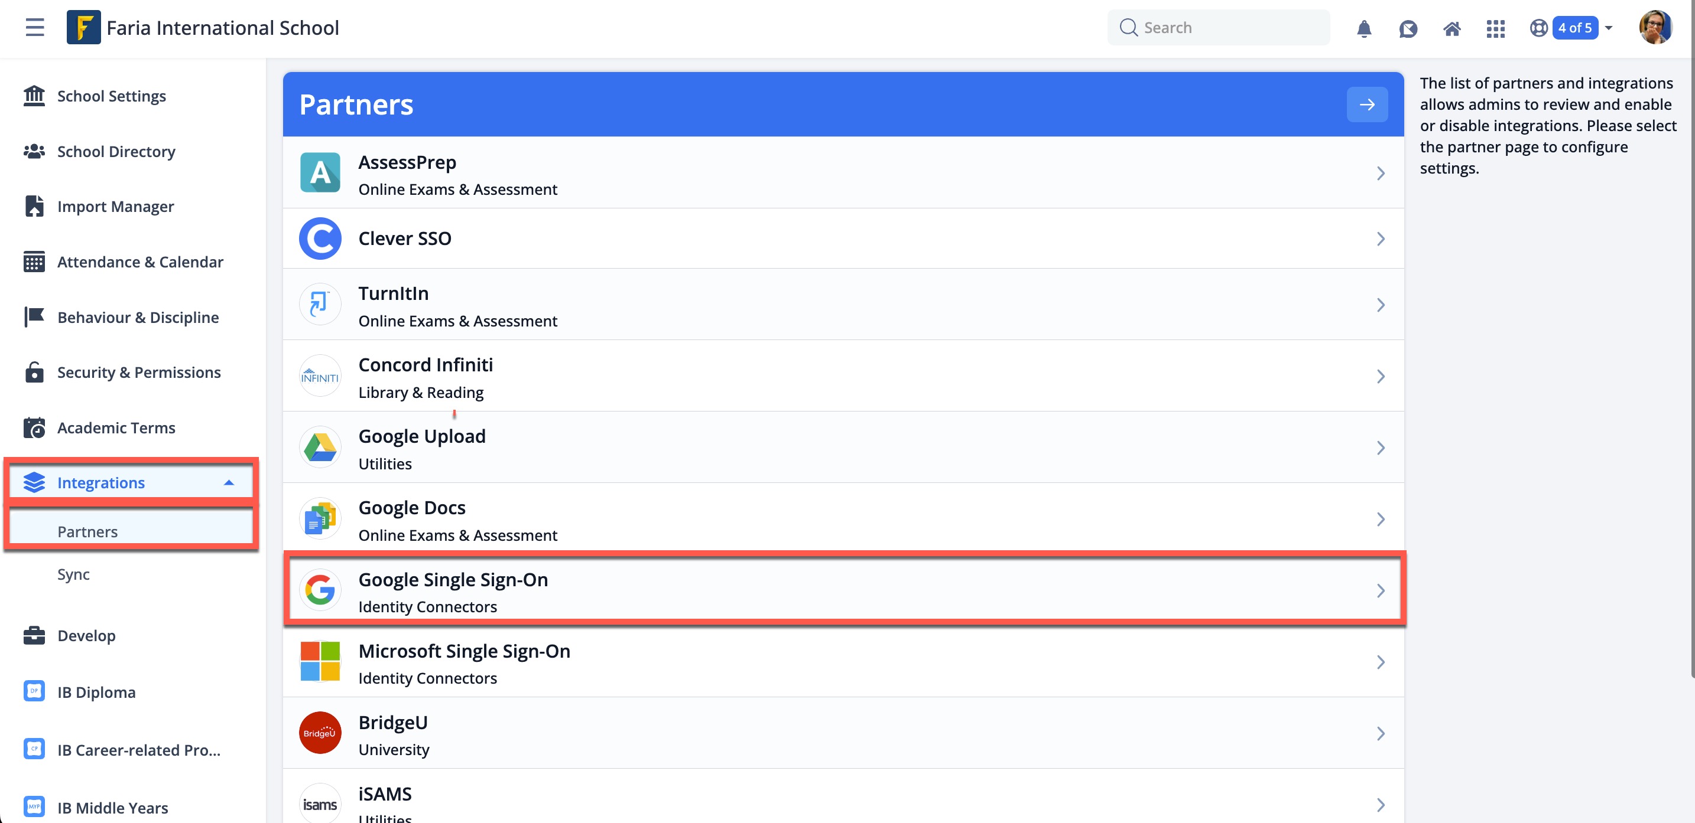Collapse the Integrations section arrow
1695x823 pixels.
coord(228,482)
